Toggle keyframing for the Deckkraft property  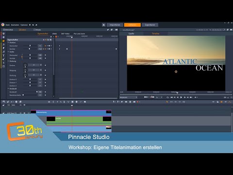click(45, 92)
